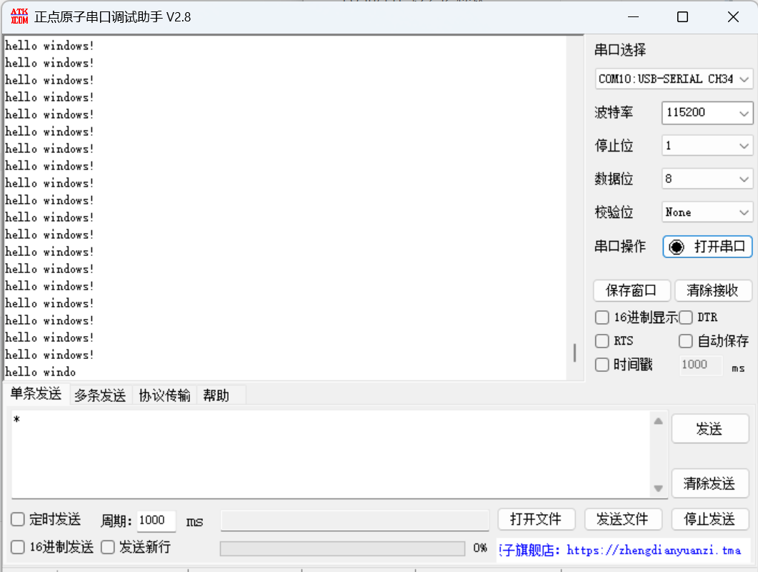This screenshot has width=758, height=572.
Task: Enable 16进制发送 hex send checkbox
Action: point(18,547)
